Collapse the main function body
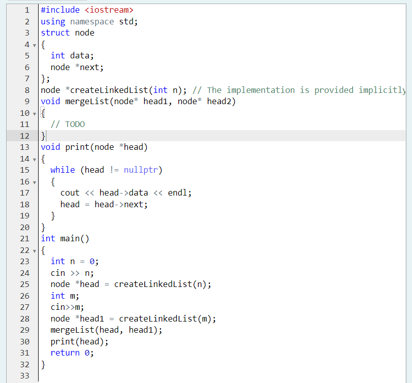 tap(34, 250)
